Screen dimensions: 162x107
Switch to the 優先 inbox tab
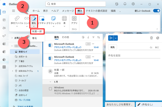pos(56,37)
